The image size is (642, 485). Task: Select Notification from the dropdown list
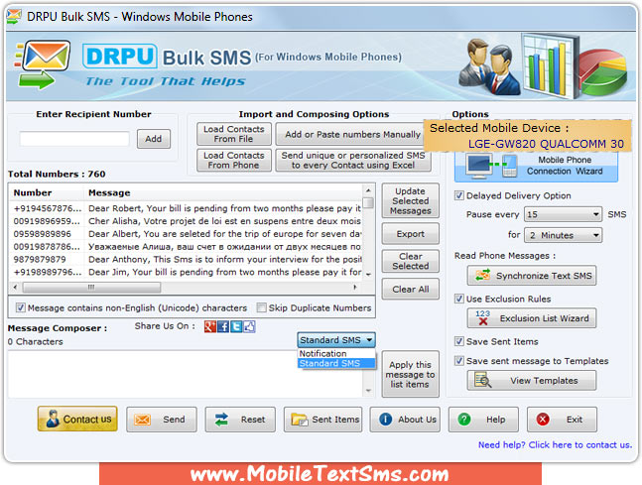336,353
